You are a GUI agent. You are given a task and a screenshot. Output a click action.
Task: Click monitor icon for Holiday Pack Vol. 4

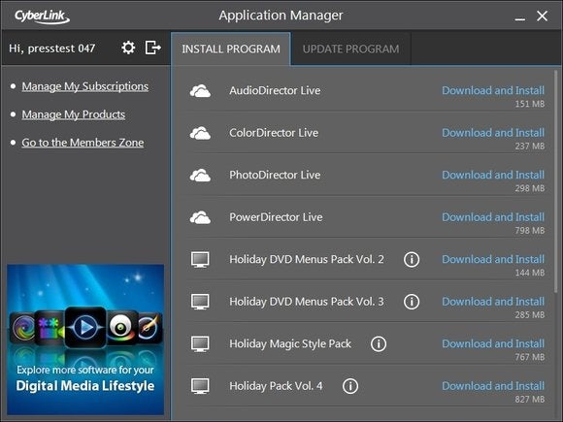click(x=200, y=386)
